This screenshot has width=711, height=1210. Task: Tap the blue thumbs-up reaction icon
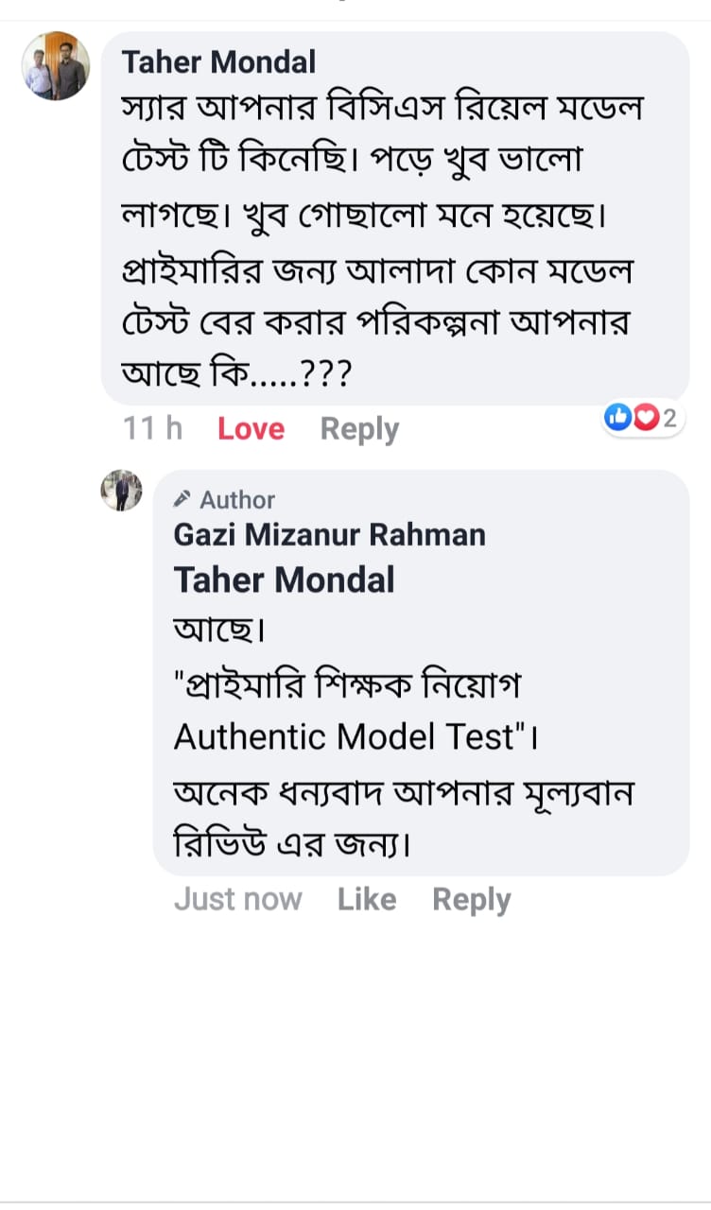click(x=617, y=418)
